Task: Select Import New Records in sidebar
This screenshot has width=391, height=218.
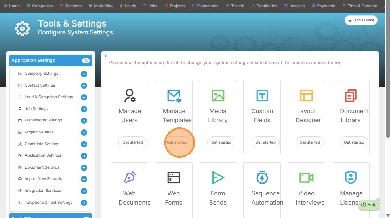Action: coord(44,179)
